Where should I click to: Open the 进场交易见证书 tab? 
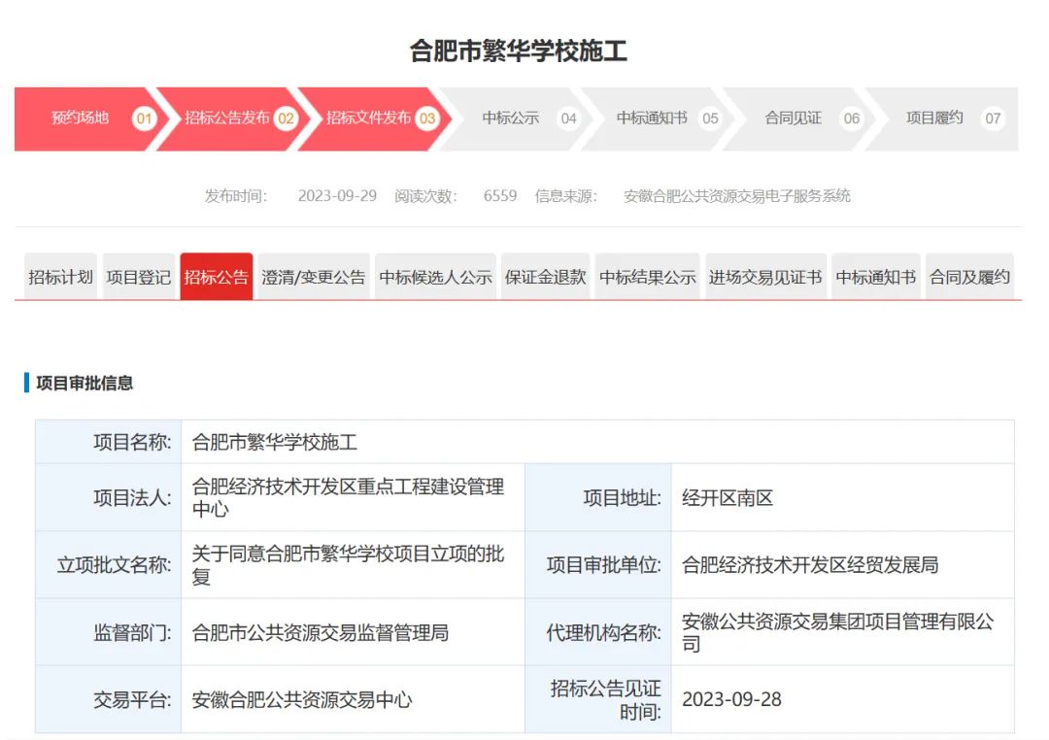(765, 277)
